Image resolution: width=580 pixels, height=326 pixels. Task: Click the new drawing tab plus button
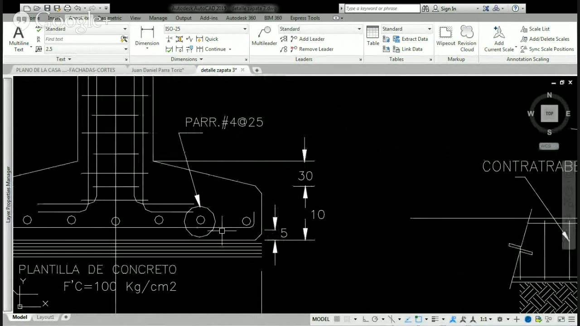(256, 70)
